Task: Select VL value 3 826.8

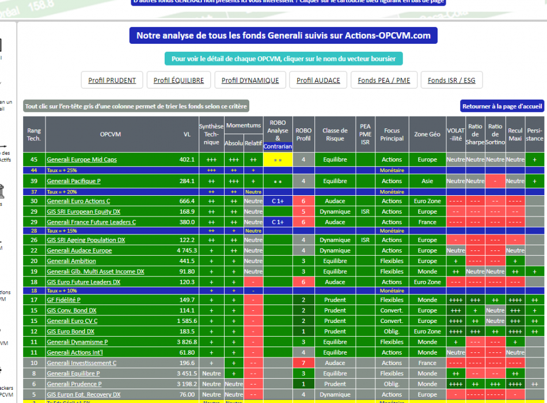Action: click(187, 342)
